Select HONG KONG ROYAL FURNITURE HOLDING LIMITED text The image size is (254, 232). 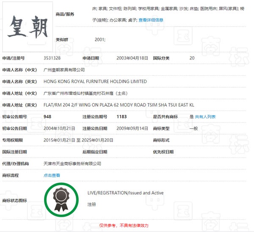[95, 81]
